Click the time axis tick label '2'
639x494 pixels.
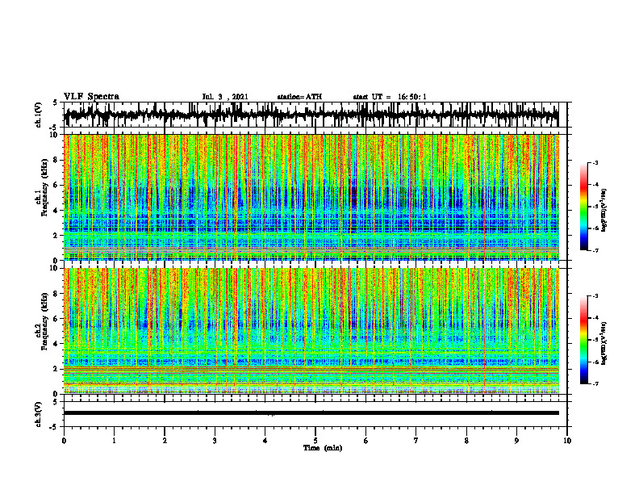165,441
